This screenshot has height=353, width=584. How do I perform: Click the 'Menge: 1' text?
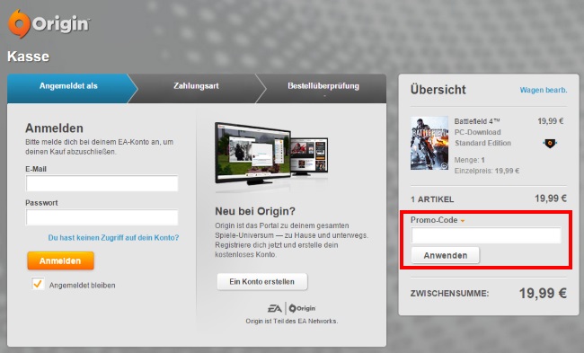[x=469, y=160]
